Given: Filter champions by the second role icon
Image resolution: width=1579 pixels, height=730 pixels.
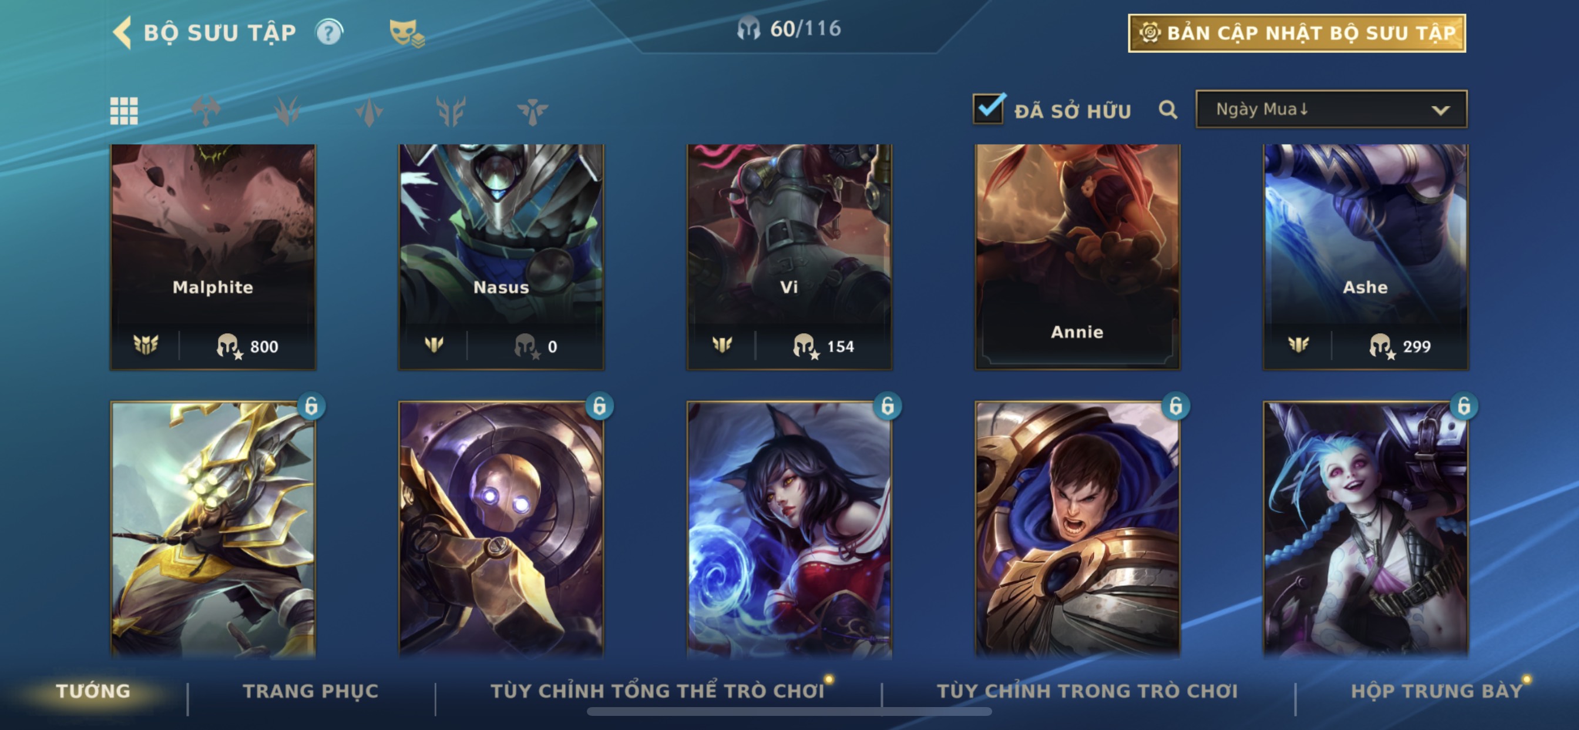Looking at the screenshot, I should 287,111.
